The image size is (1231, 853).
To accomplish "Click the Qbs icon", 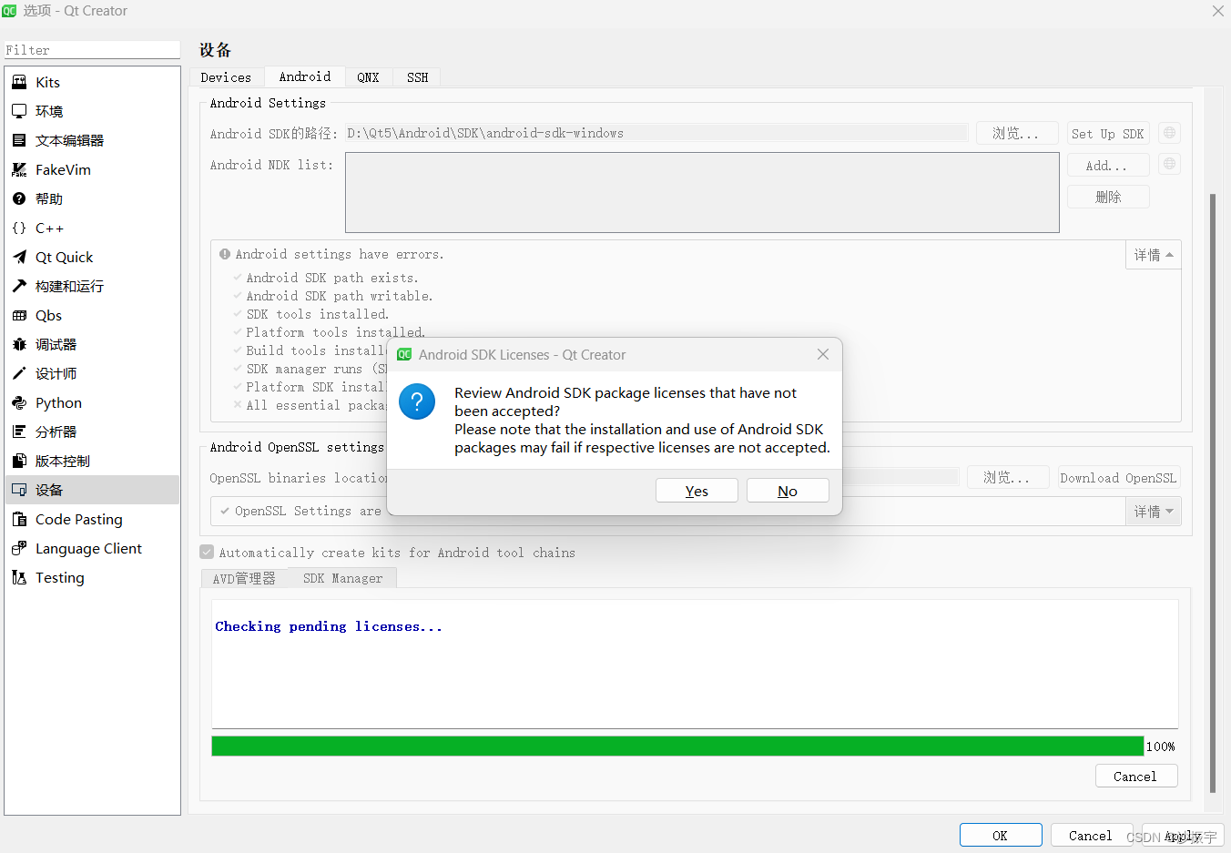I will [19, 315].
